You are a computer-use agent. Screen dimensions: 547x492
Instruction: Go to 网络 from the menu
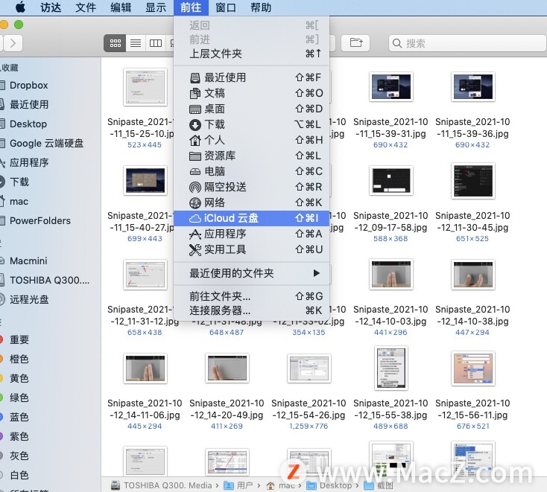pos(252,202)
